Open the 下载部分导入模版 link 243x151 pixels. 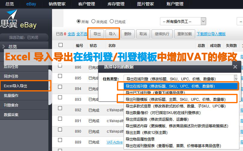(x=211, y=34)
